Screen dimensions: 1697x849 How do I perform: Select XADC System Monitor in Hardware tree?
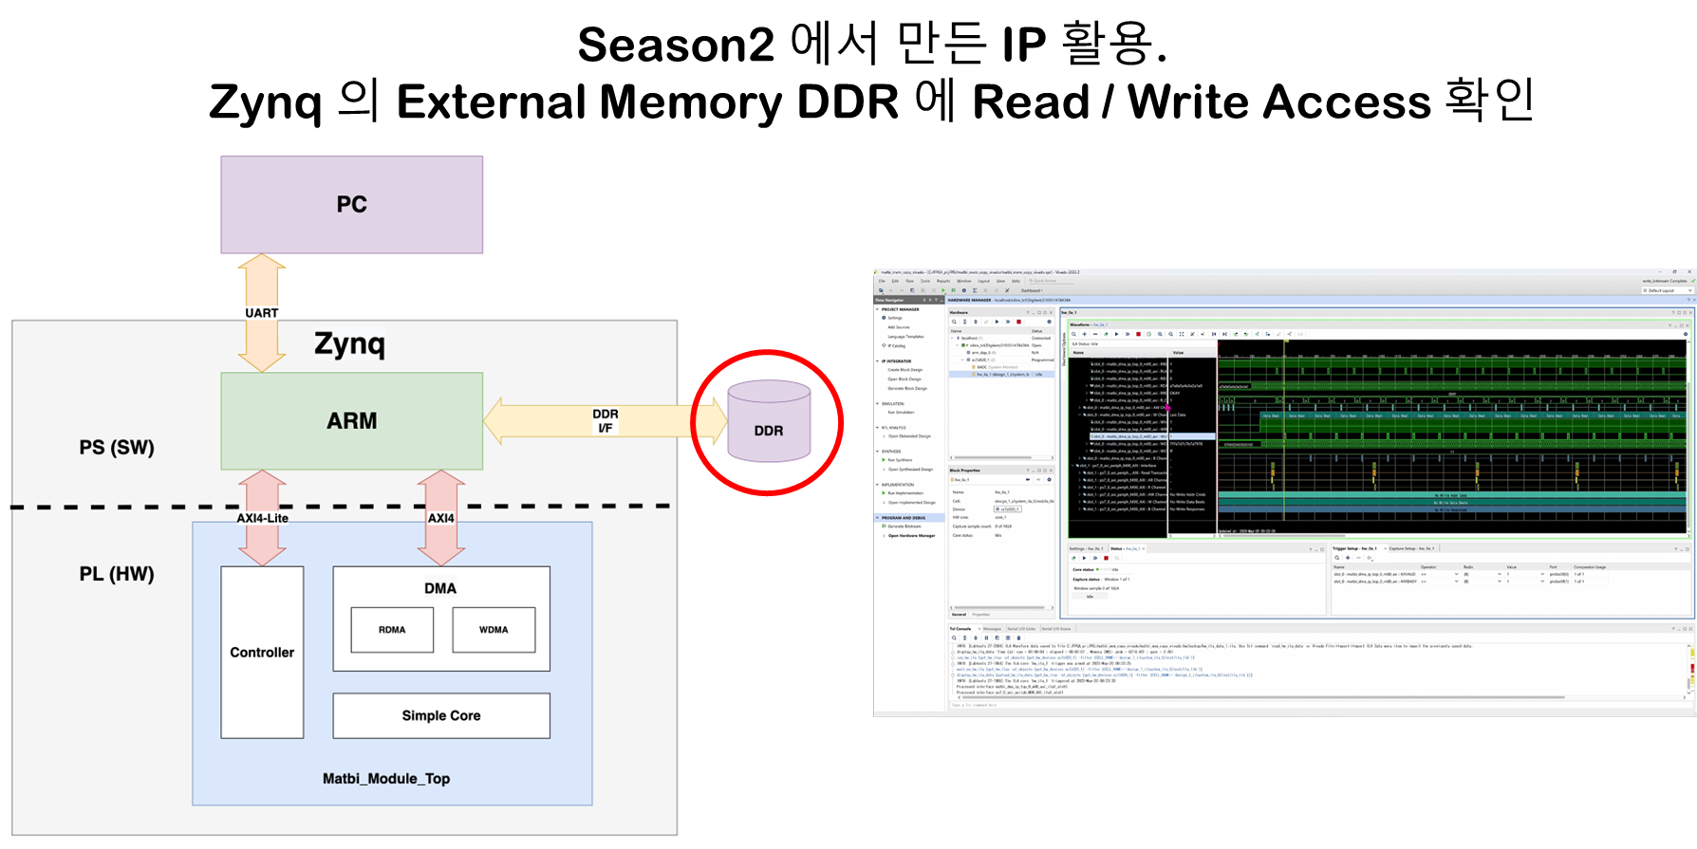(x=998, y=367)
